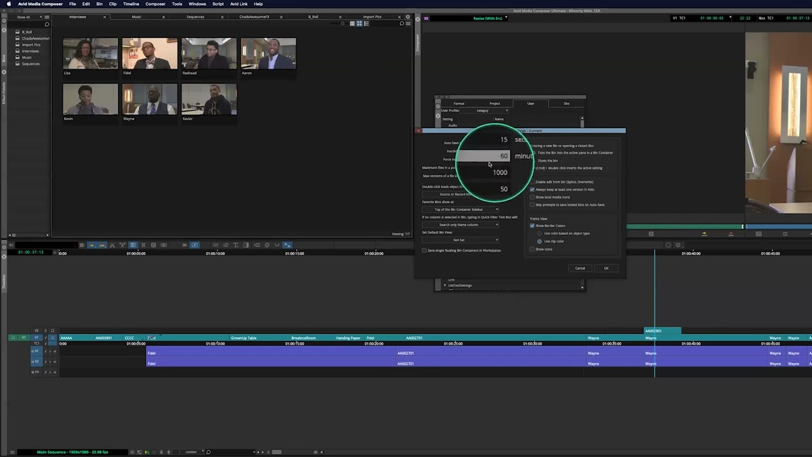
Task: Switch to the B_Roll bin tab
Action: coord(313,17)
